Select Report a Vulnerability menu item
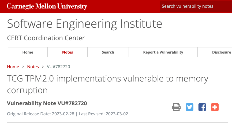Viewport: 232px width, 126px height. (163, 52)
